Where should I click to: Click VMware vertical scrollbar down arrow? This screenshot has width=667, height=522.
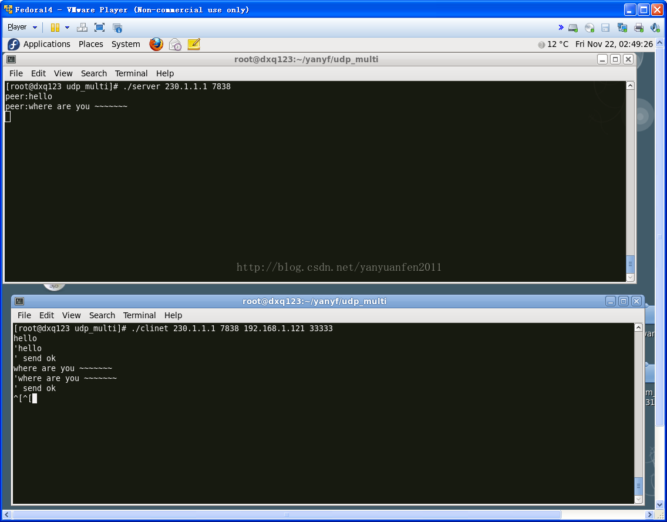(660, 505)
